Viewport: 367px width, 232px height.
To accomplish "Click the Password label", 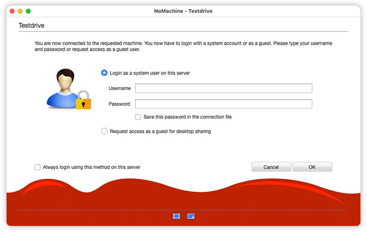I will [119, 104].
